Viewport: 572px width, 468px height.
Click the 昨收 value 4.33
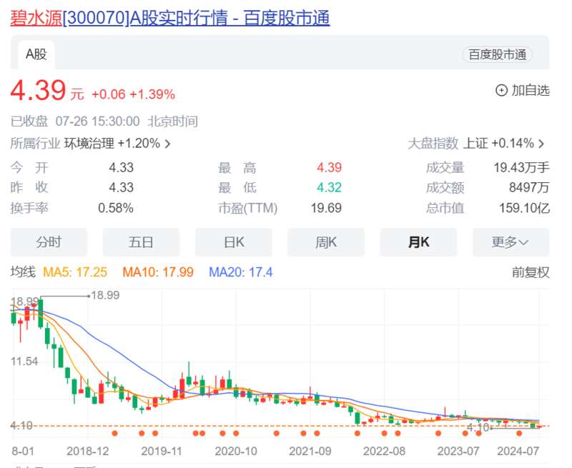(121, 188)
